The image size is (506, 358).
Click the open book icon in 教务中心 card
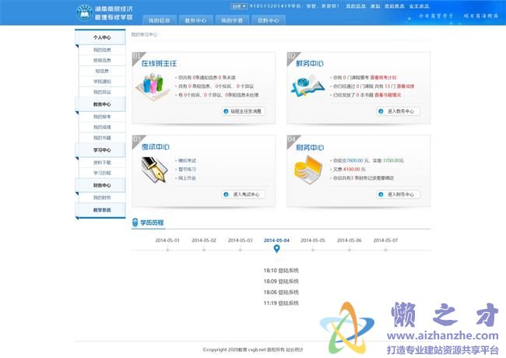point(307,86)
